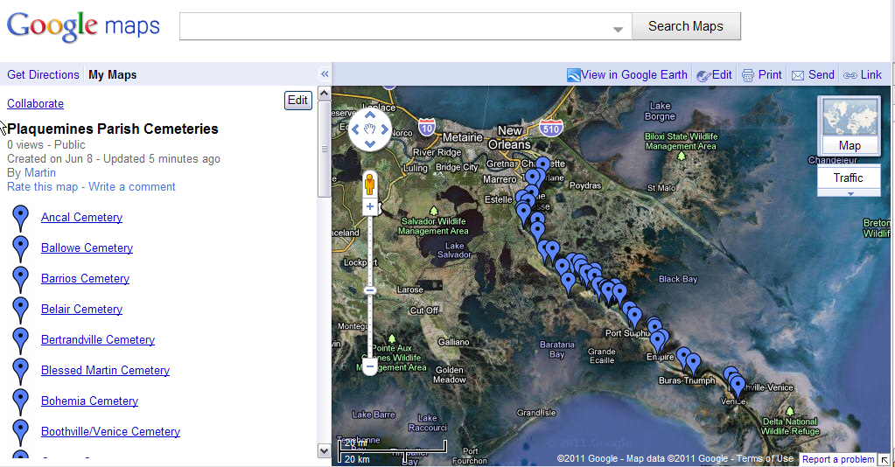The width and height of the screenshot is (895, 467).
Task: Click View in Google Earth icon
Action: pos(573,75)
